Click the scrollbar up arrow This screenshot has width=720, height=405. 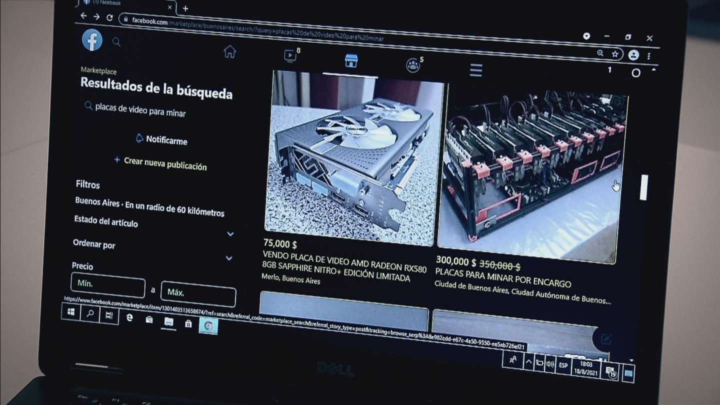(653, 69)
